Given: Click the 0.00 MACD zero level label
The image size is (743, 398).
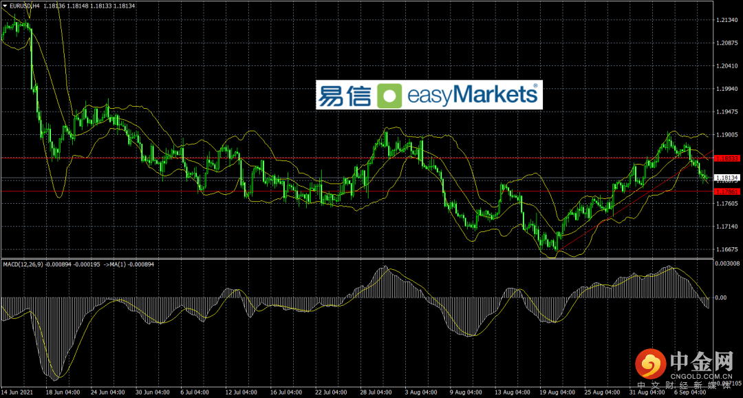Looking at the screenshot, I should tap(722, 297).
